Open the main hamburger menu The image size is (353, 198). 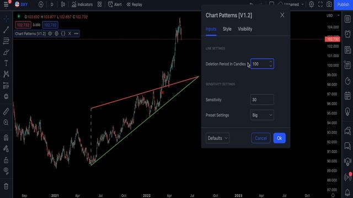6,4
